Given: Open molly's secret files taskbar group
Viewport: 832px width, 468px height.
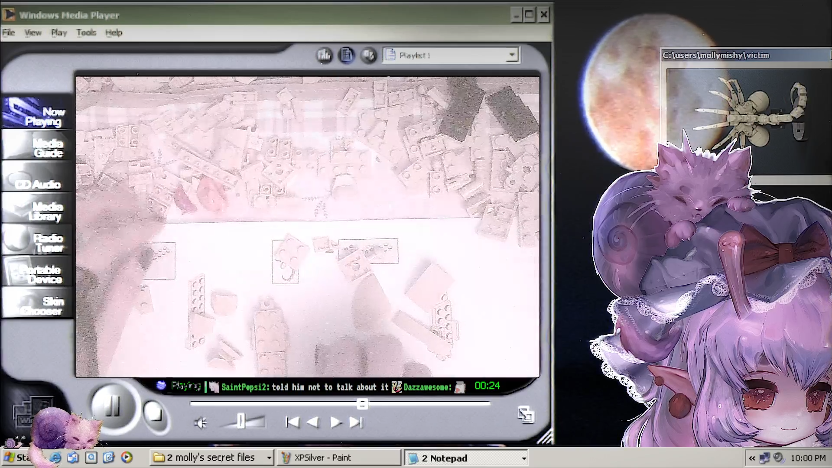Looking at the screenshot, I should [212, 458].
